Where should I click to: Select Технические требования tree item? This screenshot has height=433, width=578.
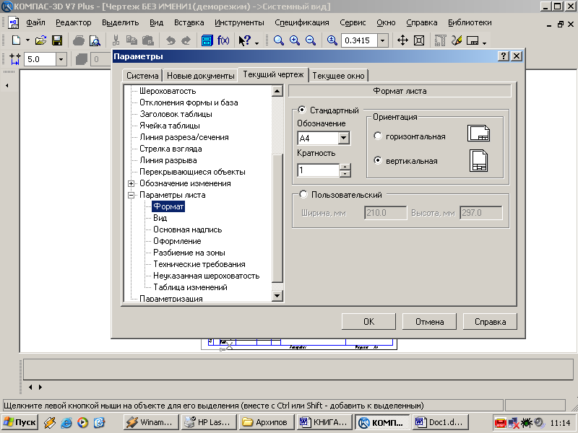pyautogui.click(x=199, y=264)
